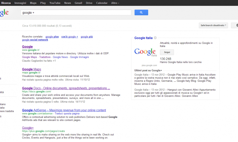Click the 'https://plus.google.com/pages/create' URL
This screenshot has height=142, width=238.
pyautogui.click(x=44, y=131)
